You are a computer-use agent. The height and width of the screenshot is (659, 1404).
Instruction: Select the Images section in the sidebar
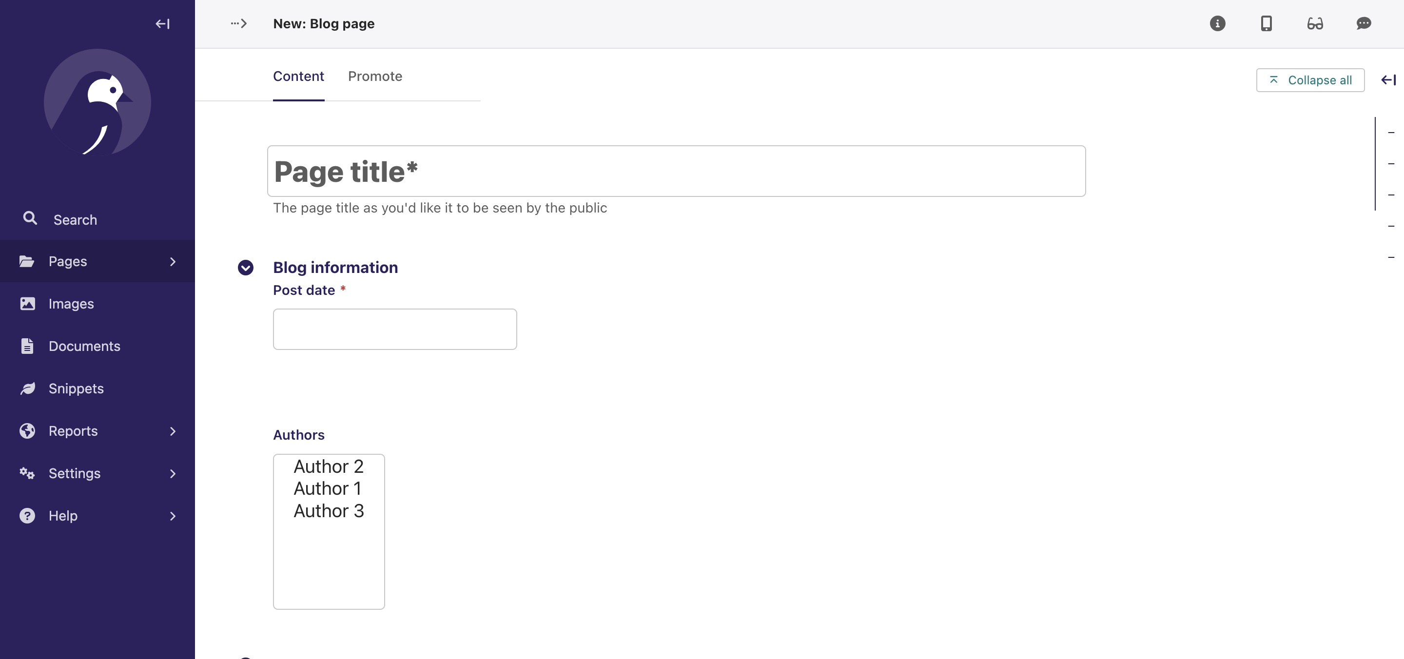click(71, 304)
